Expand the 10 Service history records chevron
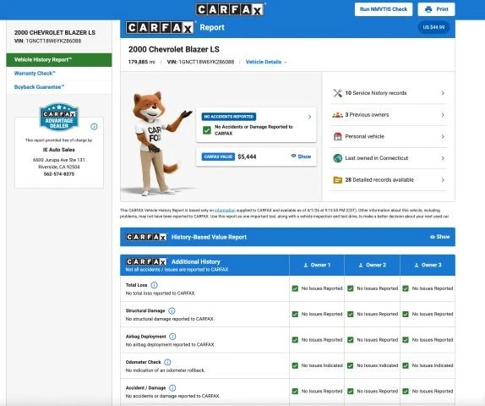The image size is (485, 406). 443,93
